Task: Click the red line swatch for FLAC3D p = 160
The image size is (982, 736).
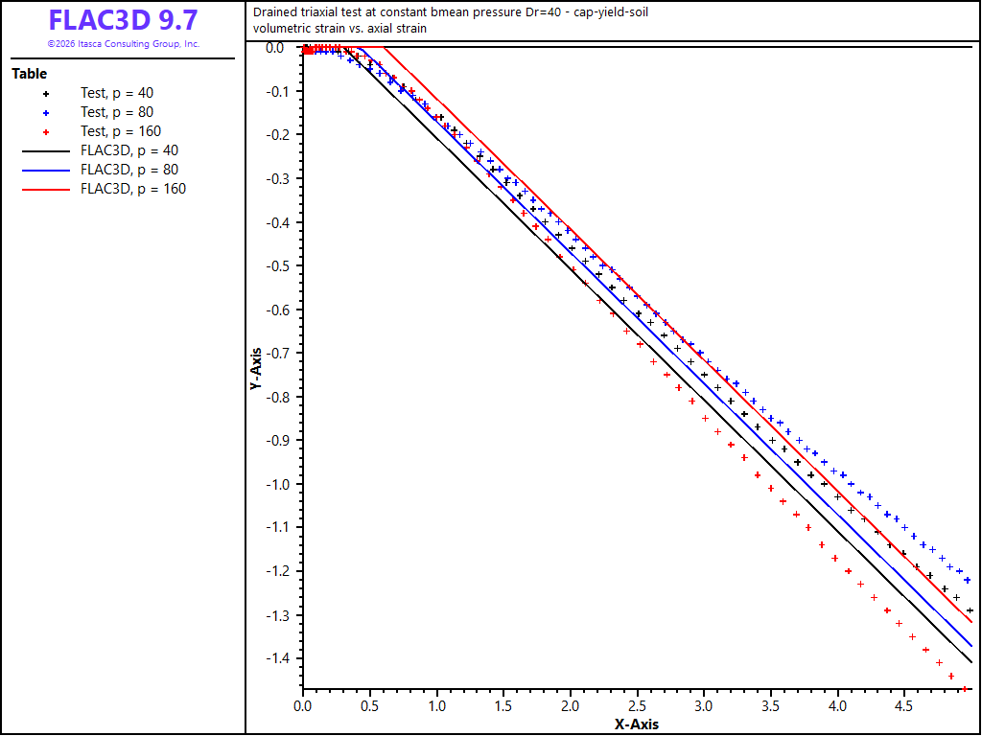Action: tap(46, 189)
